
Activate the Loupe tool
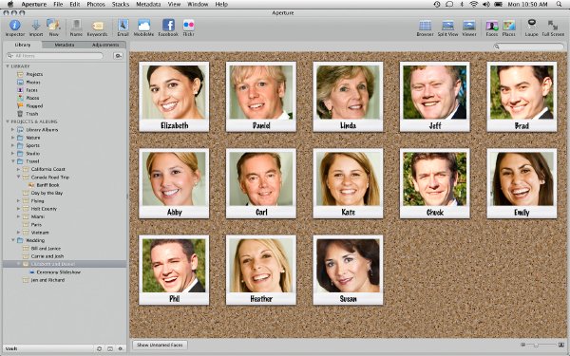(531, 25)
